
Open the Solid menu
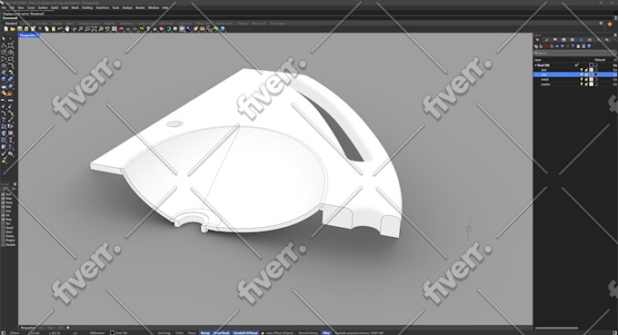[x=65, y=7]
